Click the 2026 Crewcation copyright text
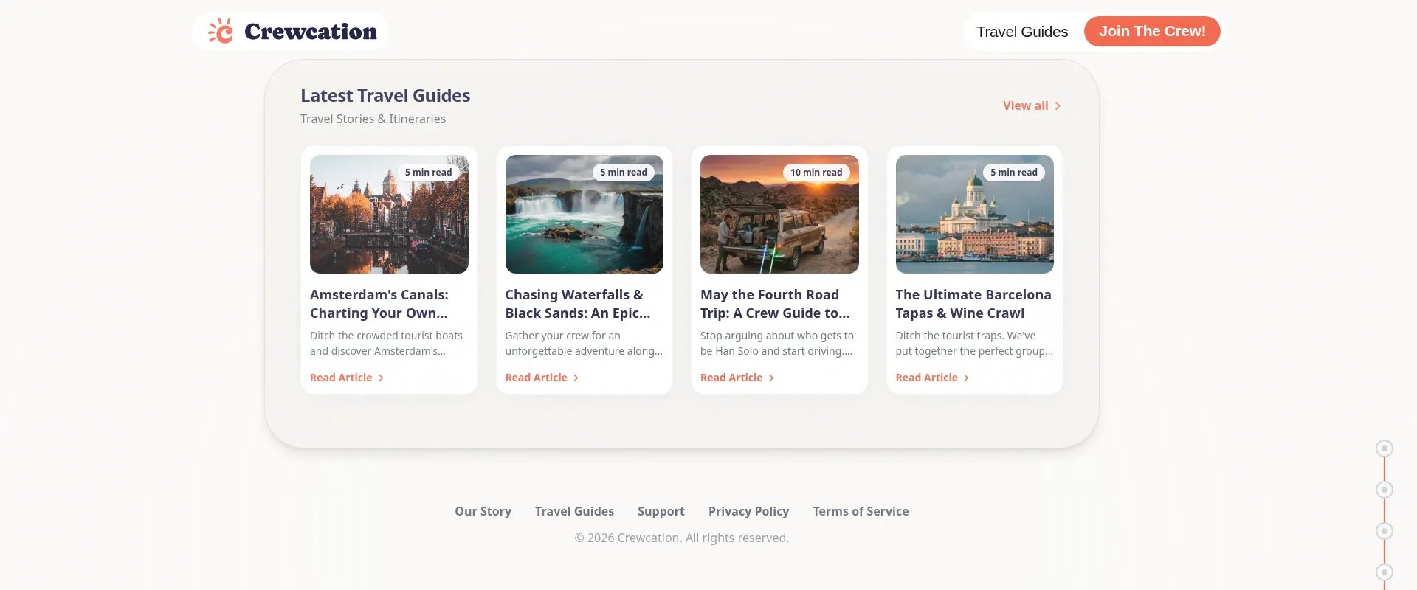Screen dimensions: 1417x590 pos(682,538)
